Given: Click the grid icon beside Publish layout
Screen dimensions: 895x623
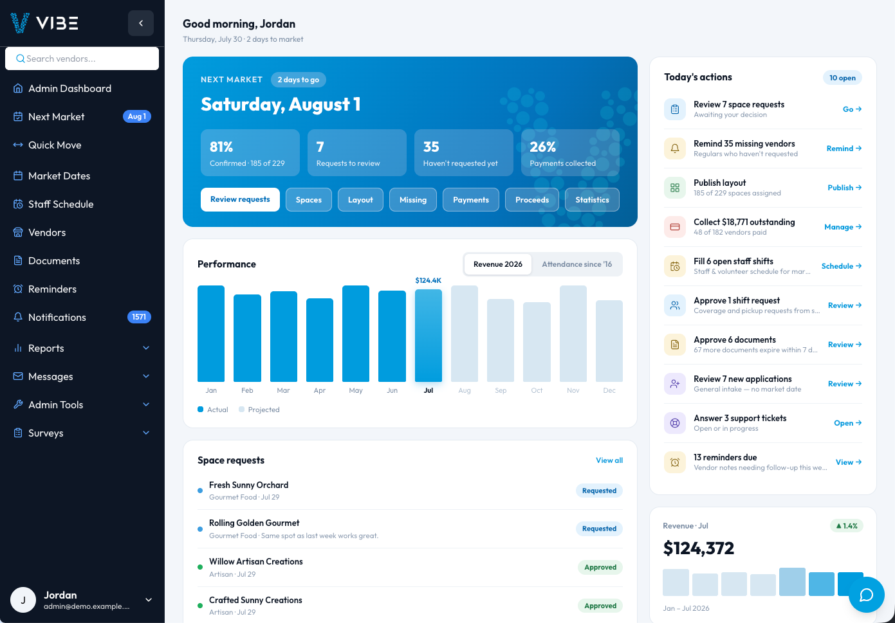Looking at the screenshot, I should [x=675, y=188].
